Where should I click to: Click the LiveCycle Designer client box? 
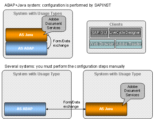pos(125,33)
